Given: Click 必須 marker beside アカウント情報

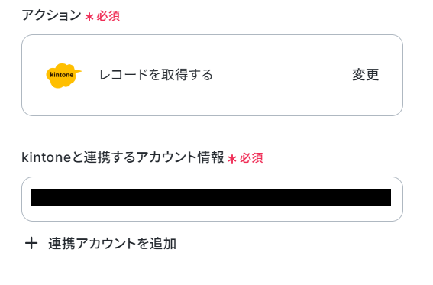Looking at the screenshot, I should (x=251, y=158).
